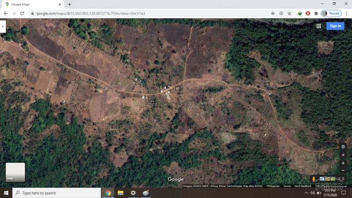The image size is (352, 198).
Task: Open the Extensions puzzle menu
Action: [x=316, y=14]
